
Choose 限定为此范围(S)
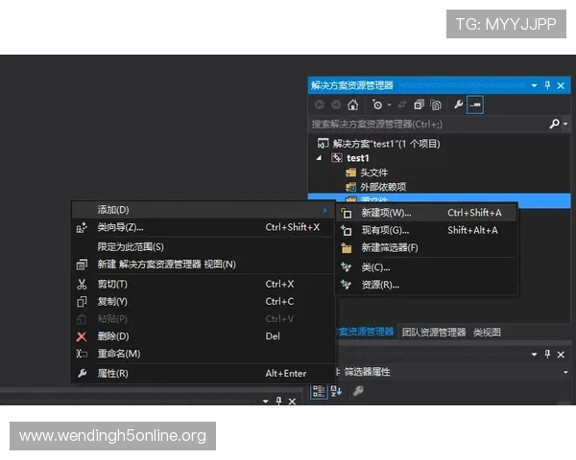point(203,247)
